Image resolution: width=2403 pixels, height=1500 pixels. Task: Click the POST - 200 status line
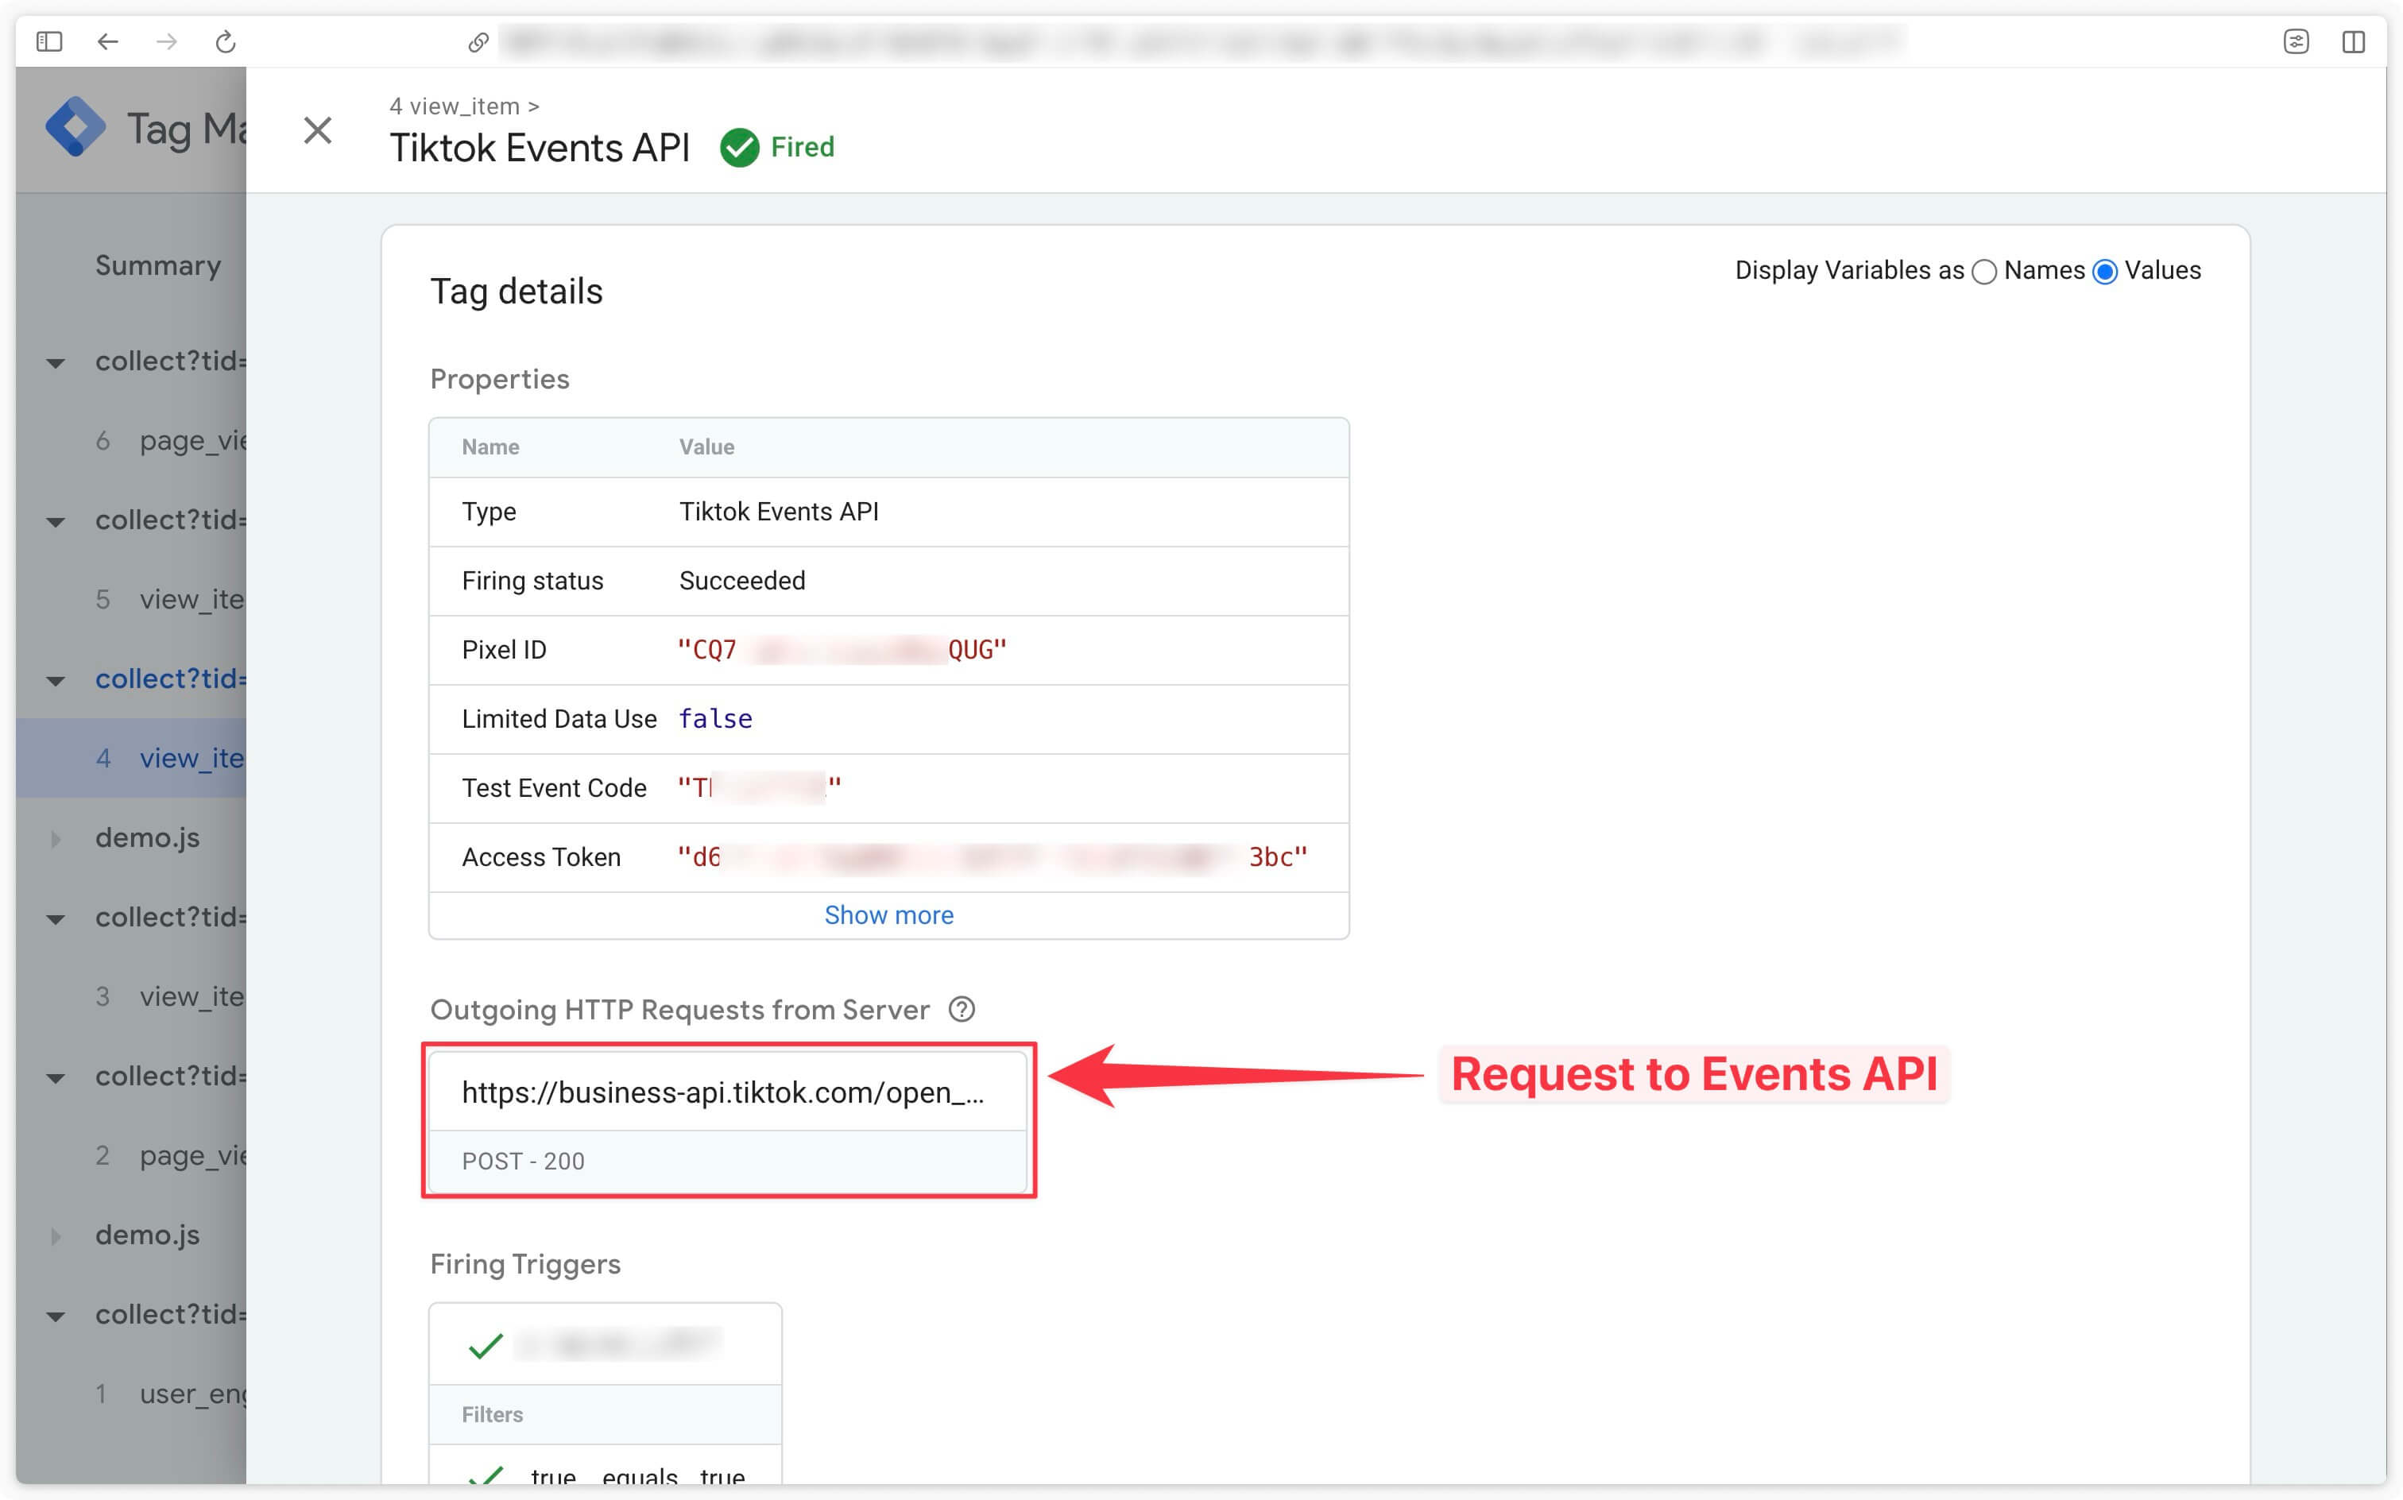pyautogui.click(x=523, y=1161)
